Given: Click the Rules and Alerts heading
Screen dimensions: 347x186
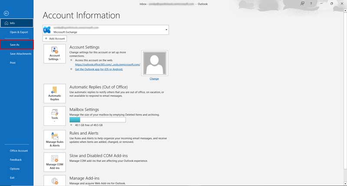Looking at the screenshot, I should click(x=84, y=133).
